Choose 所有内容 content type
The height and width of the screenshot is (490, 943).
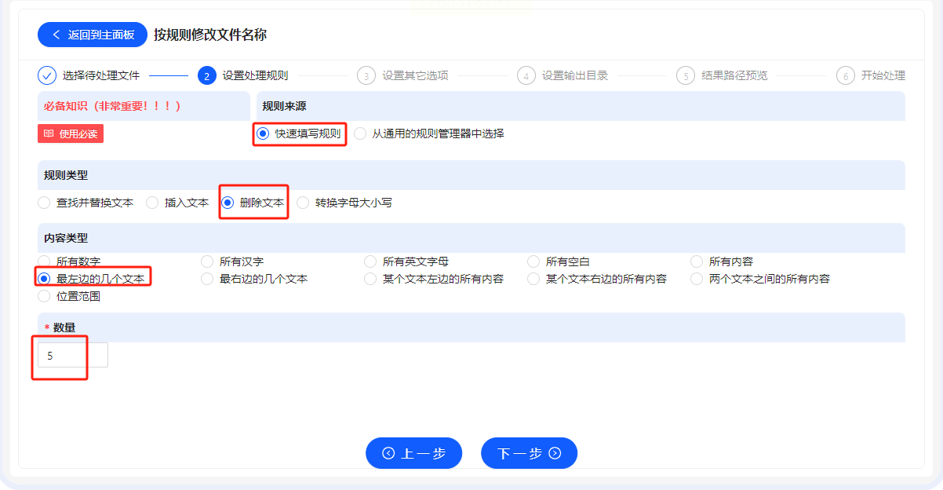tap(722, 261)
